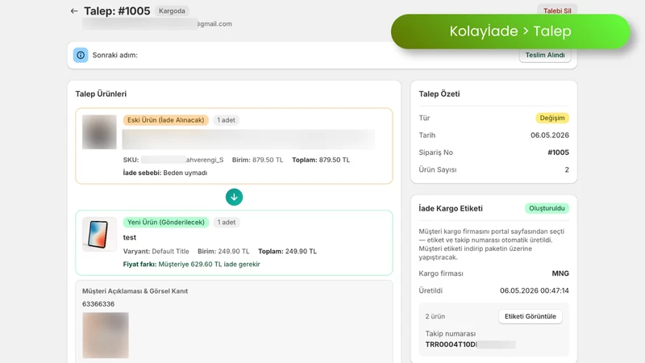Click the 1 adet badge on old product

(227, 120)
